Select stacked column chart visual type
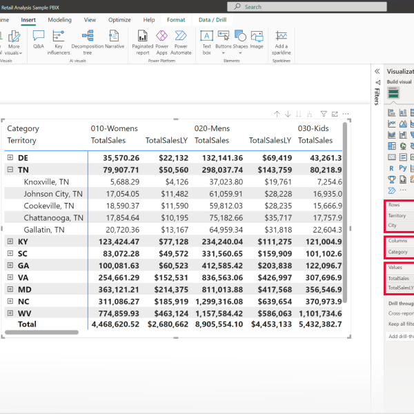414x414 pixels. [x=403, y=112]
